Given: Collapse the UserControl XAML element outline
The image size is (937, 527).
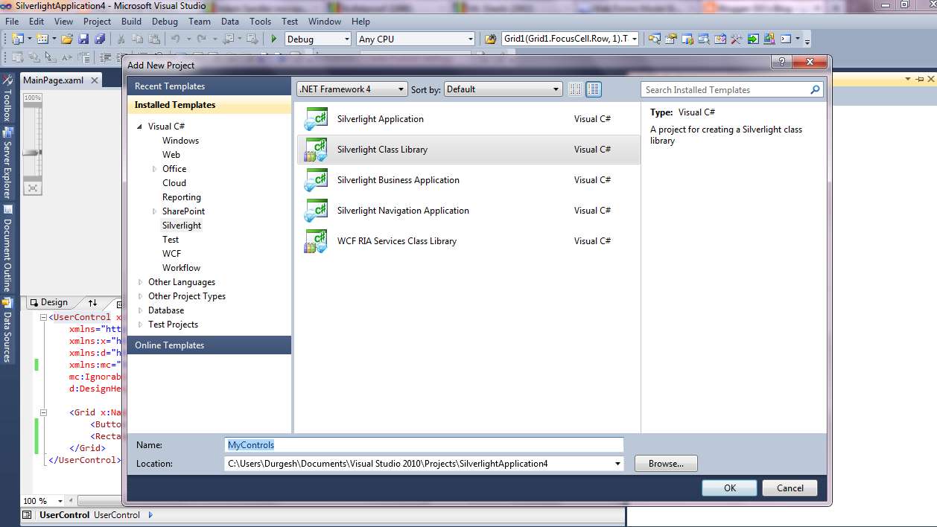Looking at the screenshot, I should (44, 317).
